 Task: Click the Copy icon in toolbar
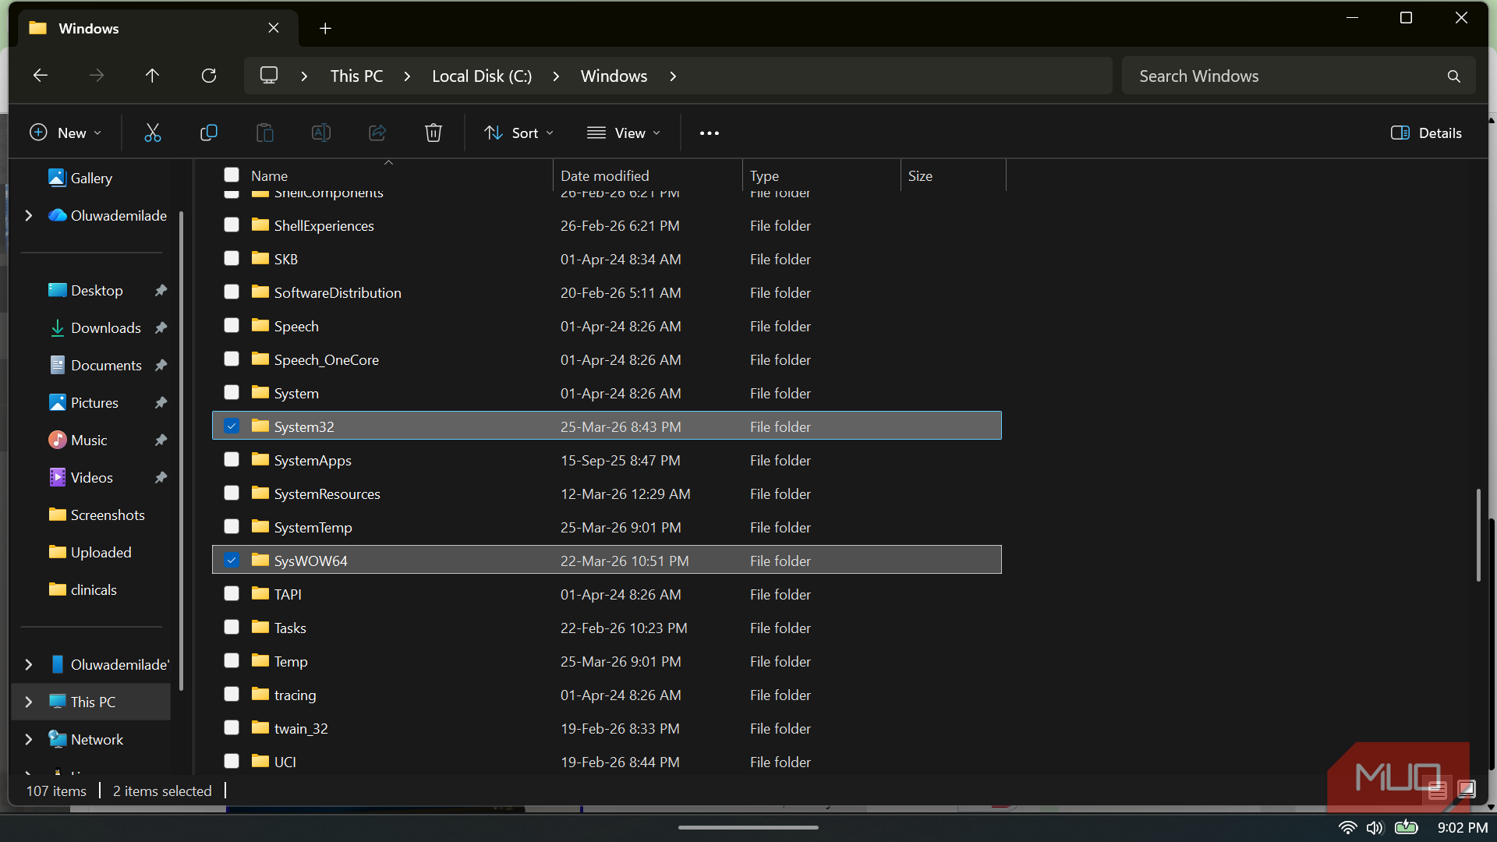coord(209,133)
